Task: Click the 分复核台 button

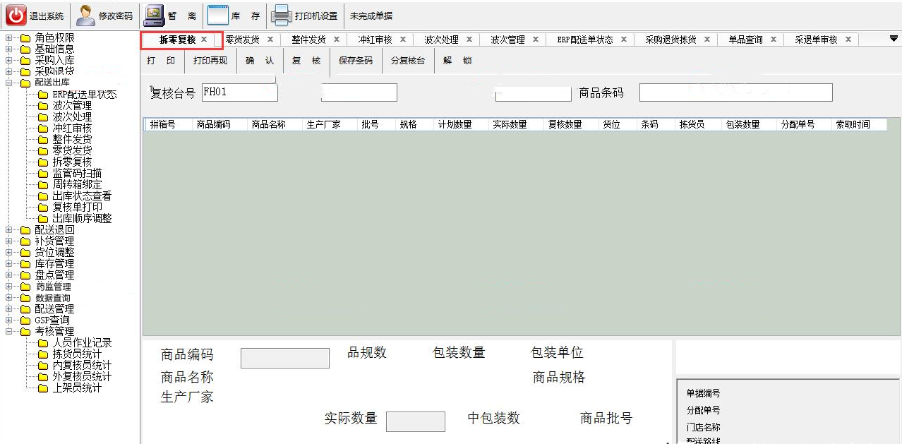Action: click(408, 61)
